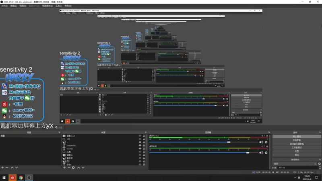Add a new scene with the plus icon
The image size is (322, 181).
pyautogui.click(x=2, y=168)
